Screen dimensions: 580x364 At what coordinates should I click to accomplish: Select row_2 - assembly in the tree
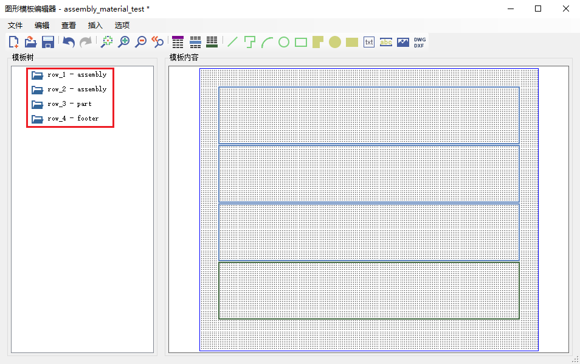tap(77, 89)
